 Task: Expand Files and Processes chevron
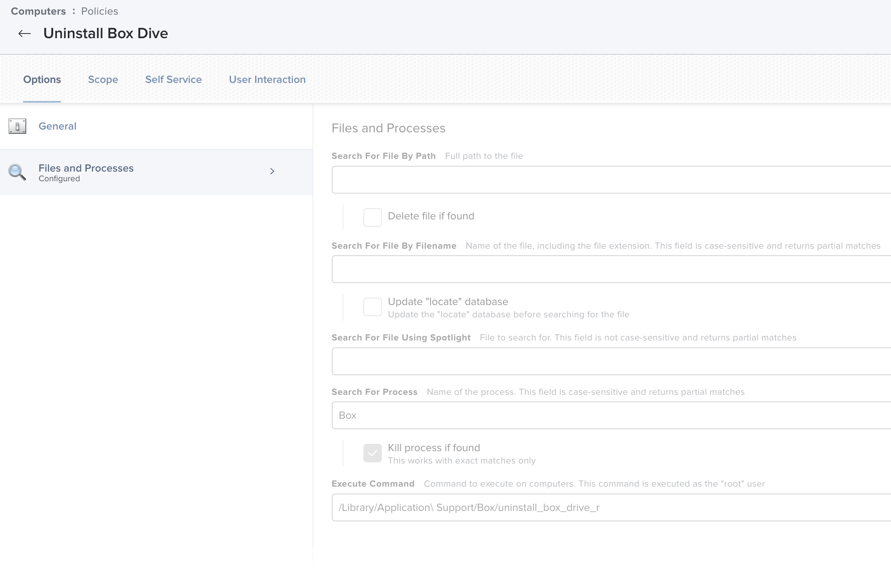click(272, 171)
